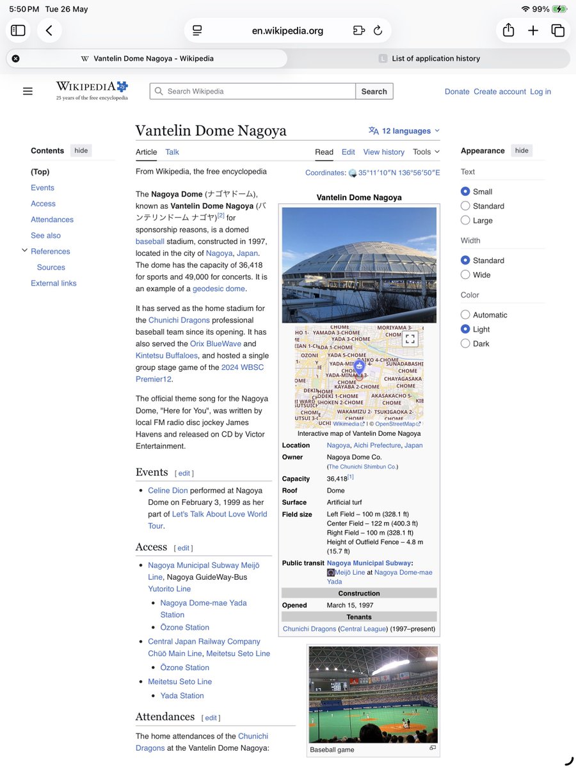Open the Baseball game photo

click(x=373, y=694)
